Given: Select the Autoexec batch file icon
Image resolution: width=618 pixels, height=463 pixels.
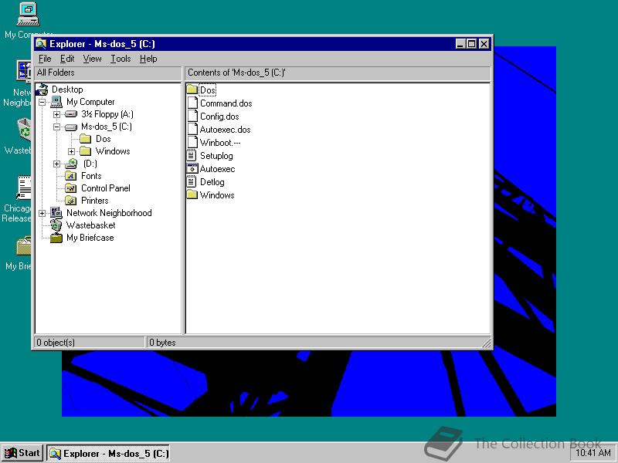Looking at the screenshot, I should [x=192, y=168].
